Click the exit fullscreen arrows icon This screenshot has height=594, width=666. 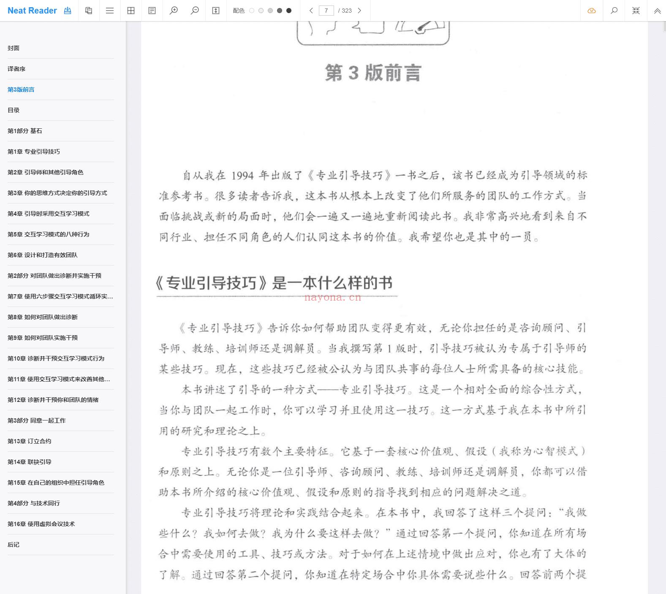(636, 11)
